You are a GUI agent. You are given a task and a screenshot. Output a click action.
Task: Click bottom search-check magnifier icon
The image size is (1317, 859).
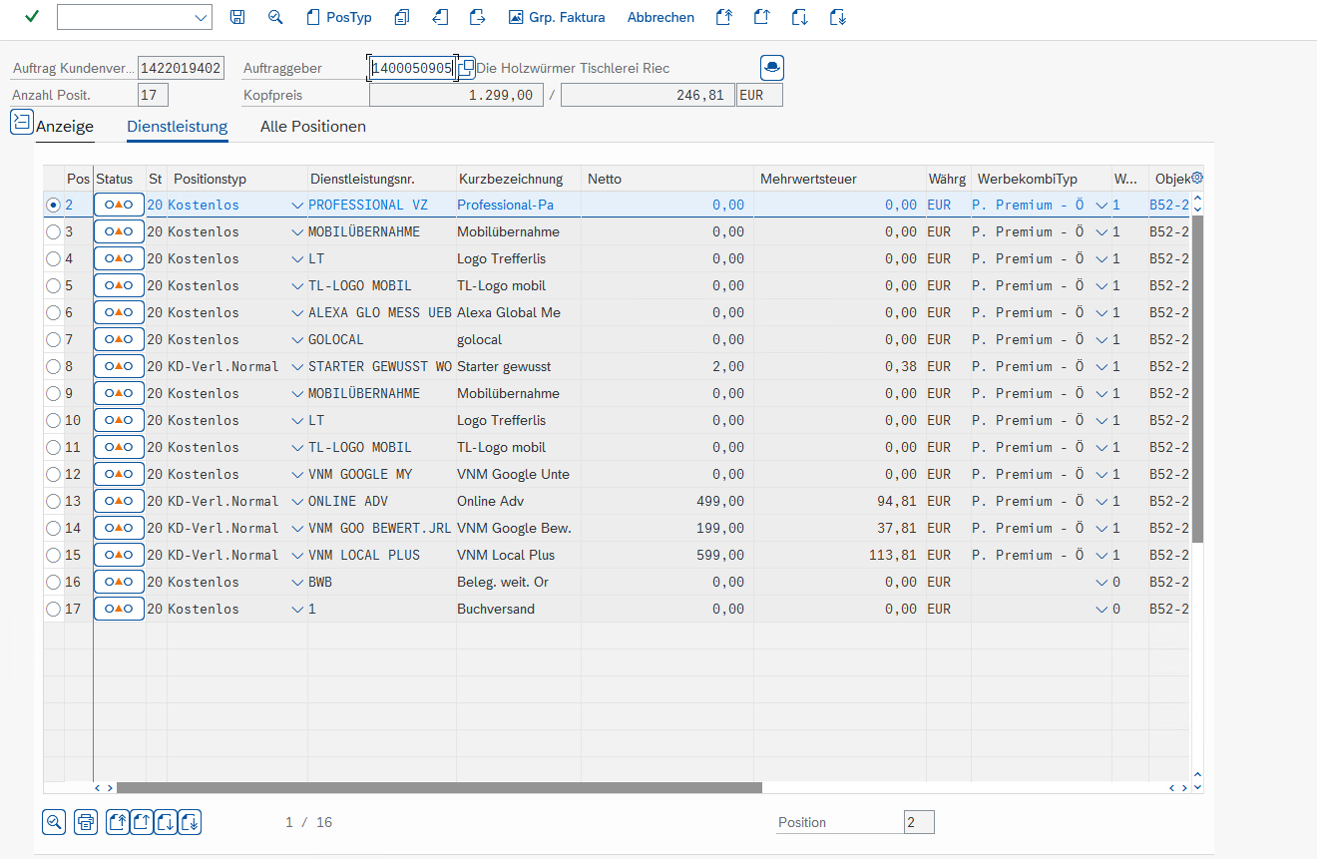click(x=54, y=822)
